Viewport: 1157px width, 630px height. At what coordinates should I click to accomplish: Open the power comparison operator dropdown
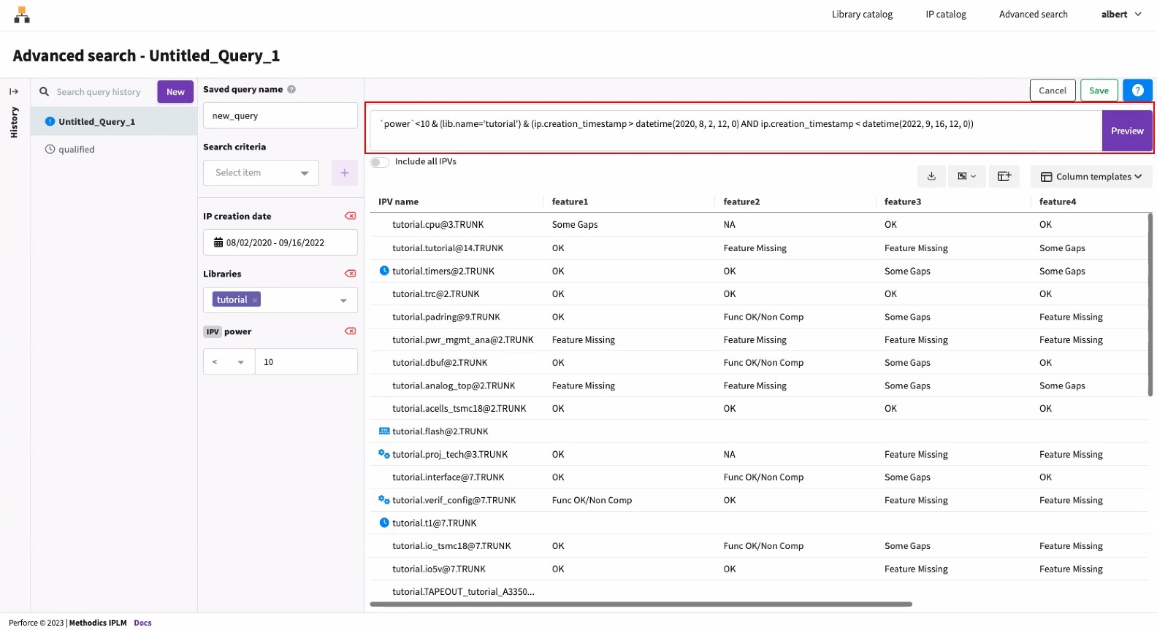coord(229,362)
